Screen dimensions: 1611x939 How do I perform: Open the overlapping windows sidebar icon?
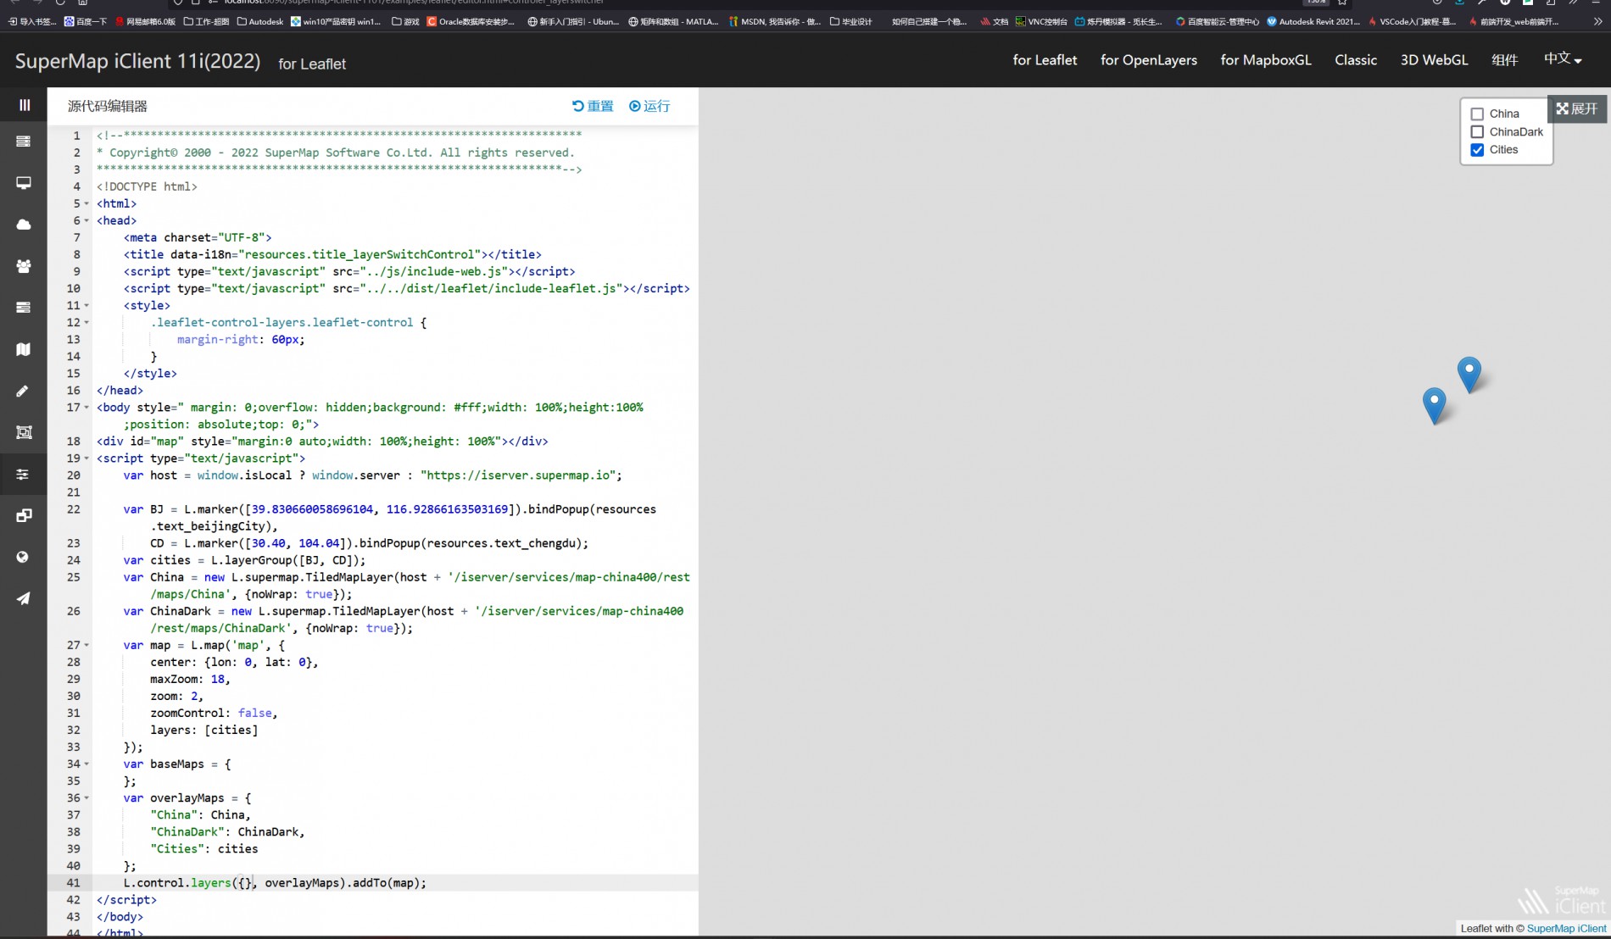click(24, 515)
